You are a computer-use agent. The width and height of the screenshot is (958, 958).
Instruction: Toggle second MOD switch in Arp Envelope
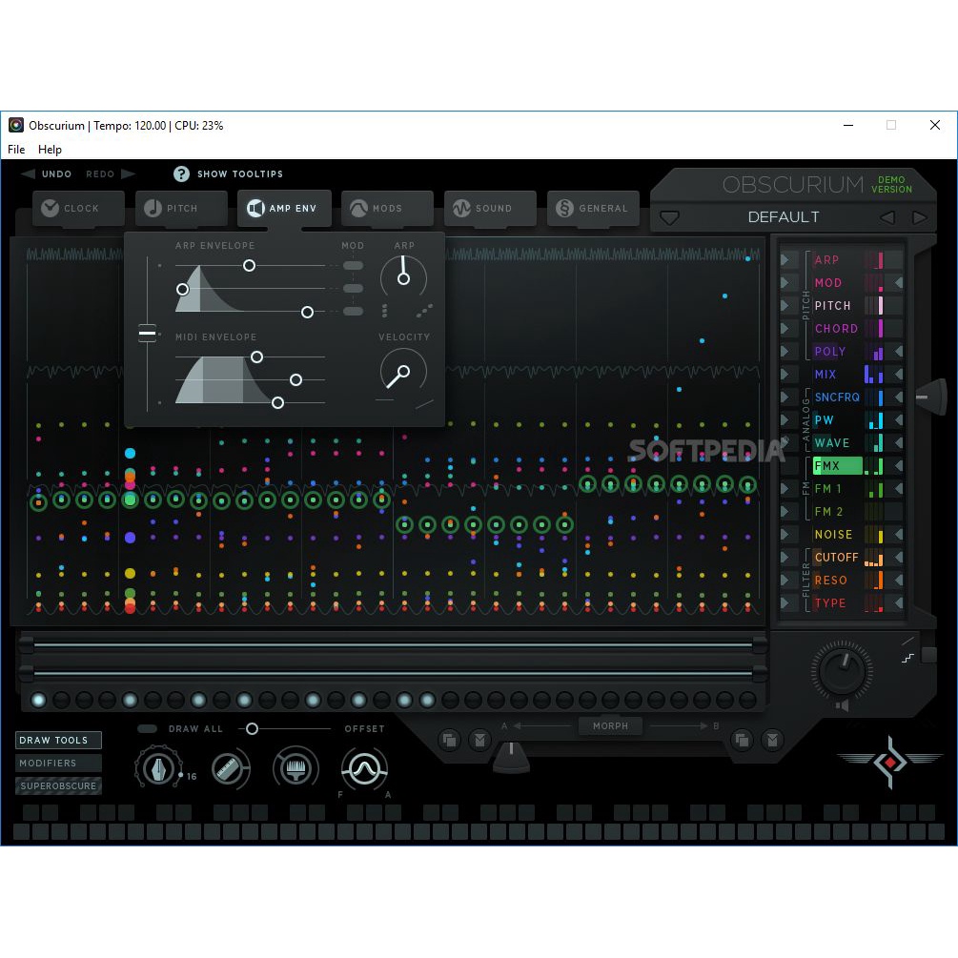(353, 289)
